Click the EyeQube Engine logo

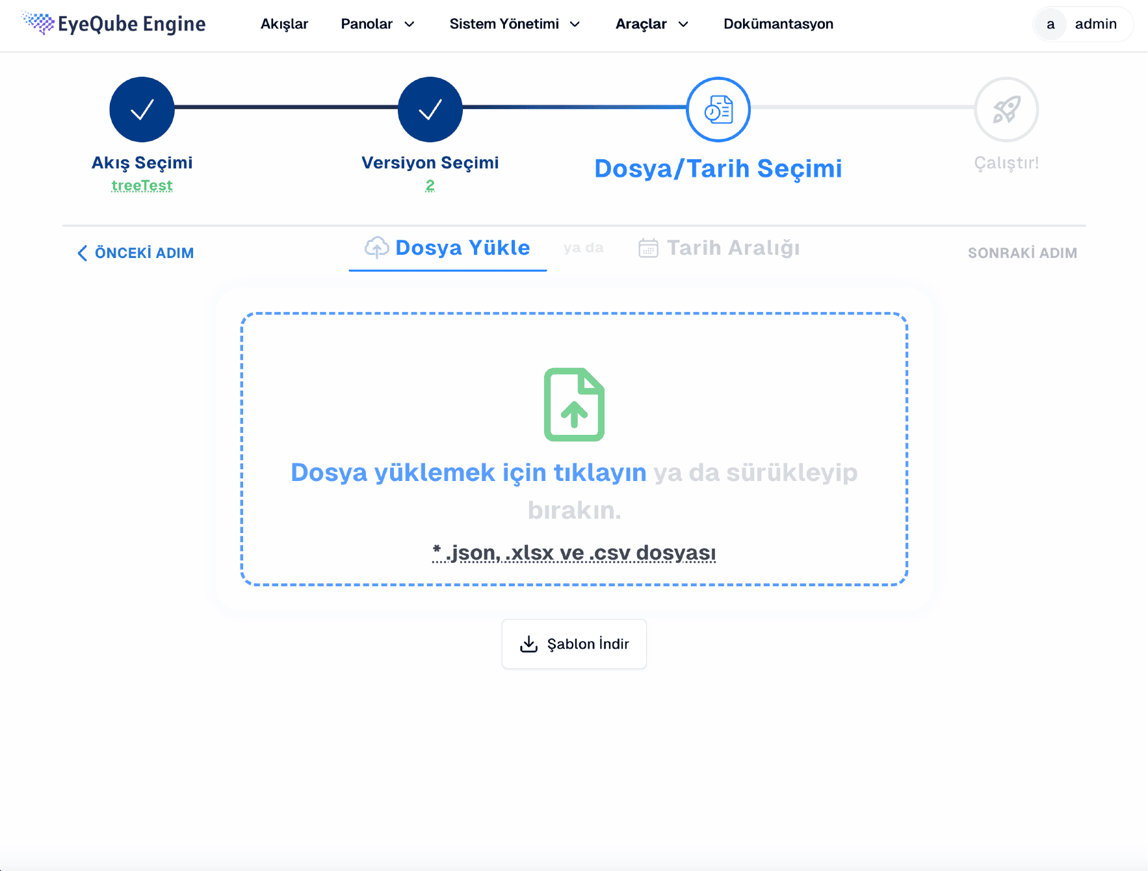coord(114,24)
